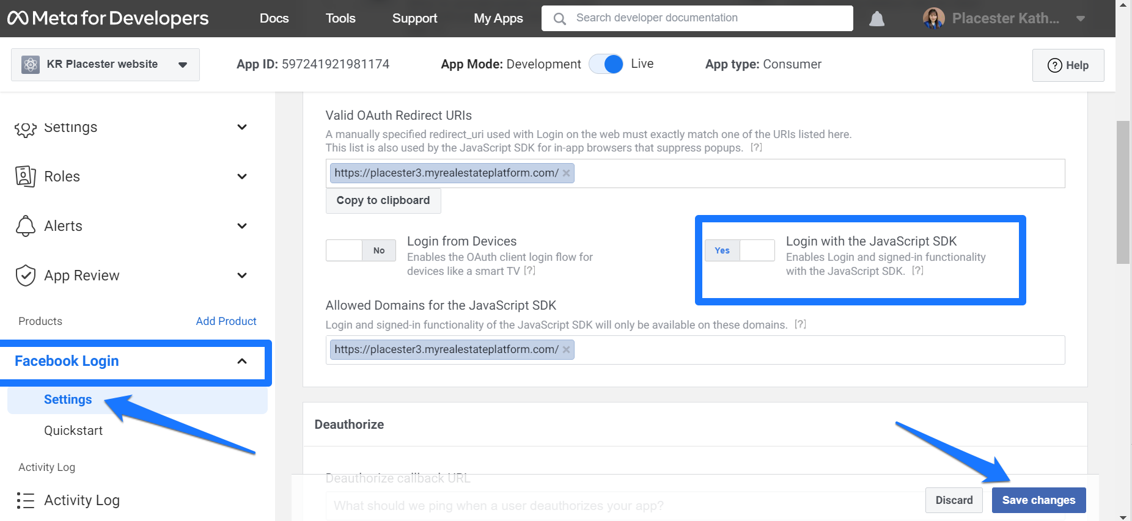This screenshot has width=1132, height=521.
Task: Click the App Review shield icon
Action: (x=26, y=275)
